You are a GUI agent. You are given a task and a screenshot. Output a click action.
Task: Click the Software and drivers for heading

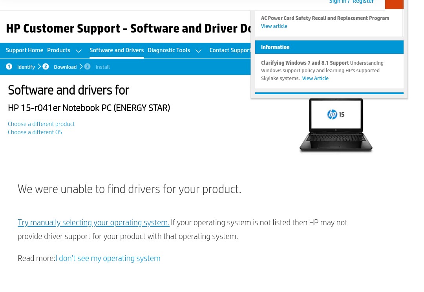68,90
